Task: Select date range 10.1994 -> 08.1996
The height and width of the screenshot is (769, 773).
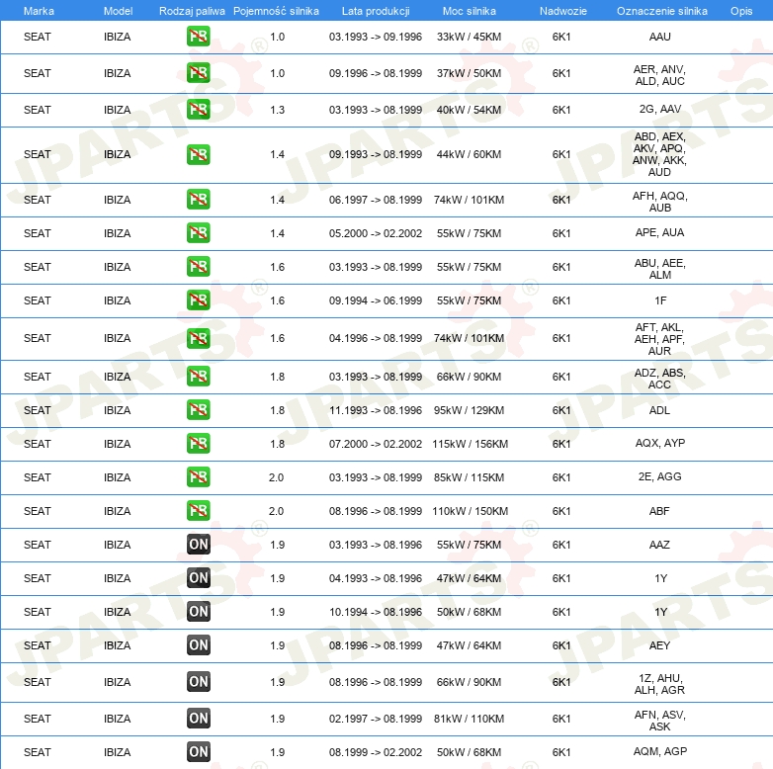Action: pyautogui.click(x=376, y=612)
